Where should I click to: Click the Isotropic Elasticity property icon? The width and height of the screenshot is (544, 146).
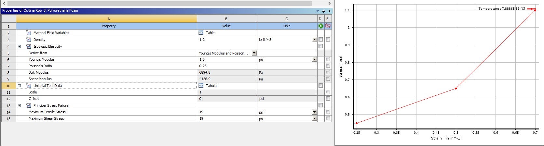coord(28,46)
